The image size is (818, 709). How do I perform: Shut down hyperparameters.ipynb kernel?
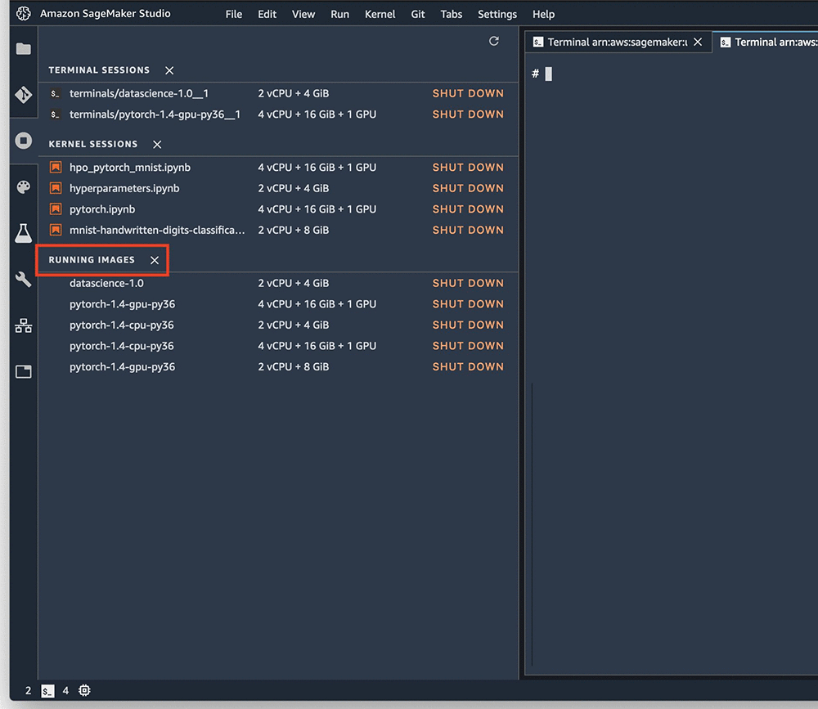click(468, 188)
